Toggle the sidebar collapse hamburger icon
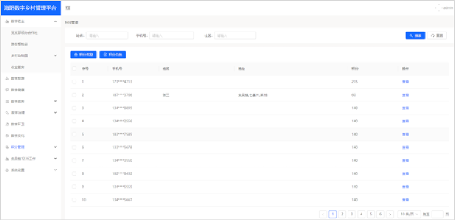Screen dimensions: 455x220 [68, 8]
